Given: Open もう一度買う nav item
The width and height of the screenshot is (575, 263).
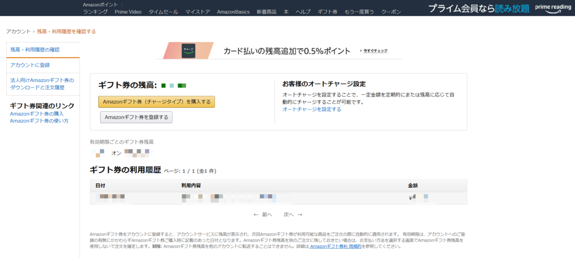Looking at the screenshot, I should [x=359, y=12].
